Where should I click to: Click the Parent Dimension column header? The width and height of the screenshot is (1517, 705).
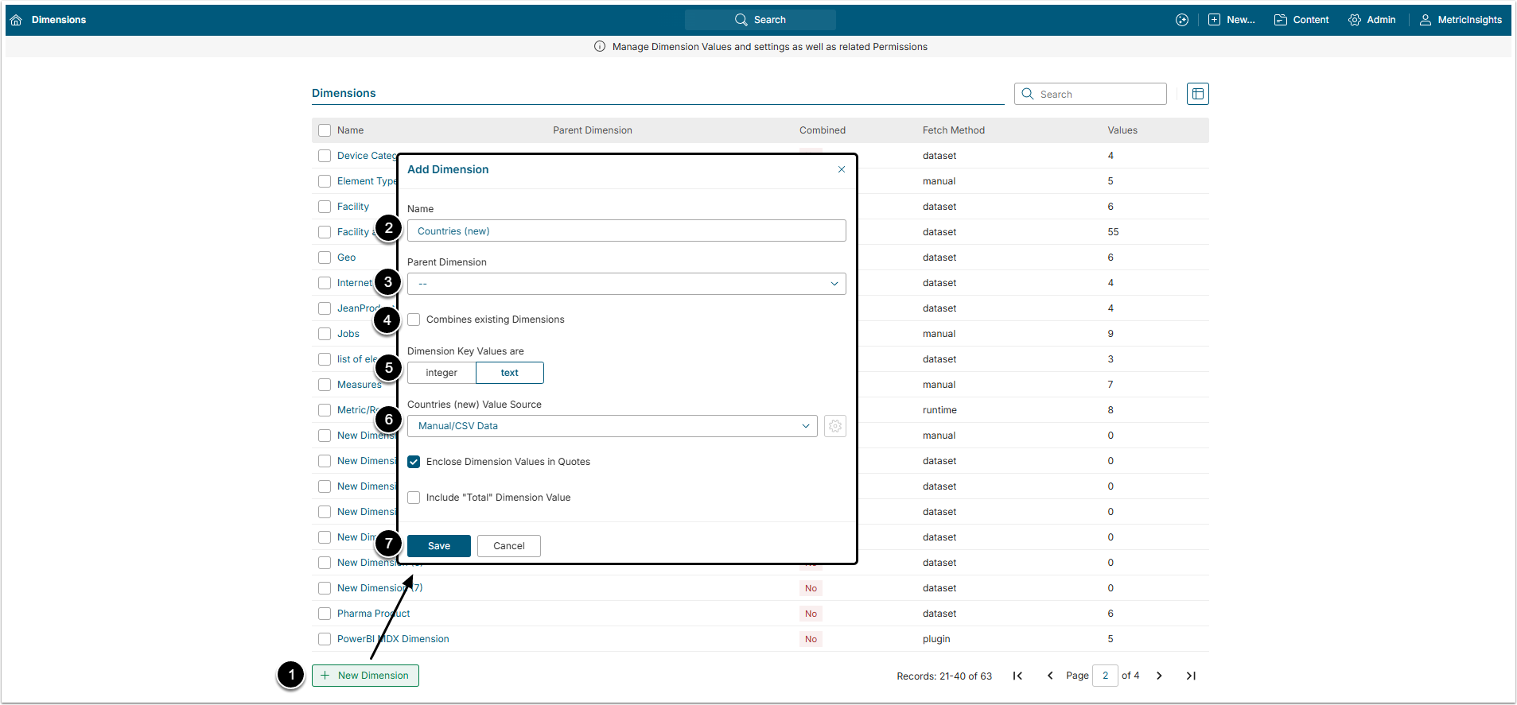(593, 130)
